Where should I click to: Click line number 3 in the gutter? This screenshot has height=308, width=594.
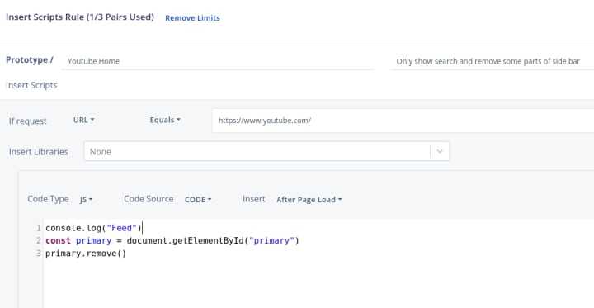(x=39, y=254)
